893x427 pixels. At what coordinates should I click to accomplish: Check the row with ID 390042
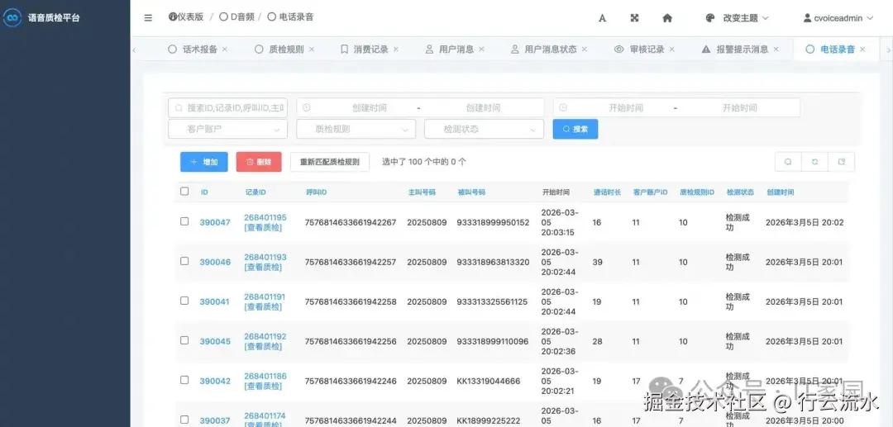pyautogui.click(x=184, y=380)
